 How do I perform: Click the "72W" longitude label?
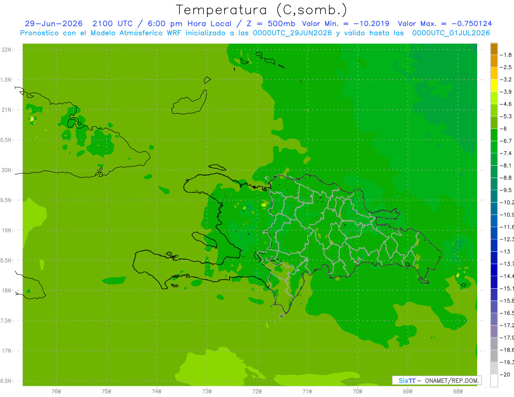[x=257, y=391]
